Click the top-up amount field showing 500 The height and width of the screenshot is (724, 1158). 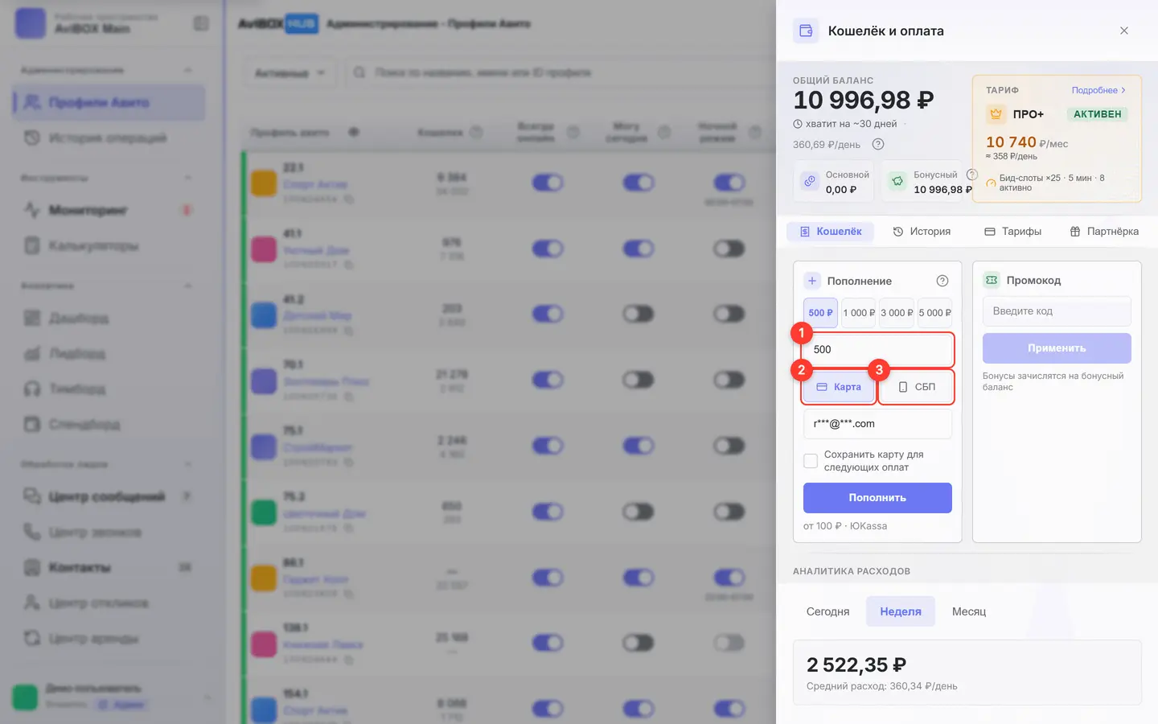pyautogui.click(x=877, y=350)
